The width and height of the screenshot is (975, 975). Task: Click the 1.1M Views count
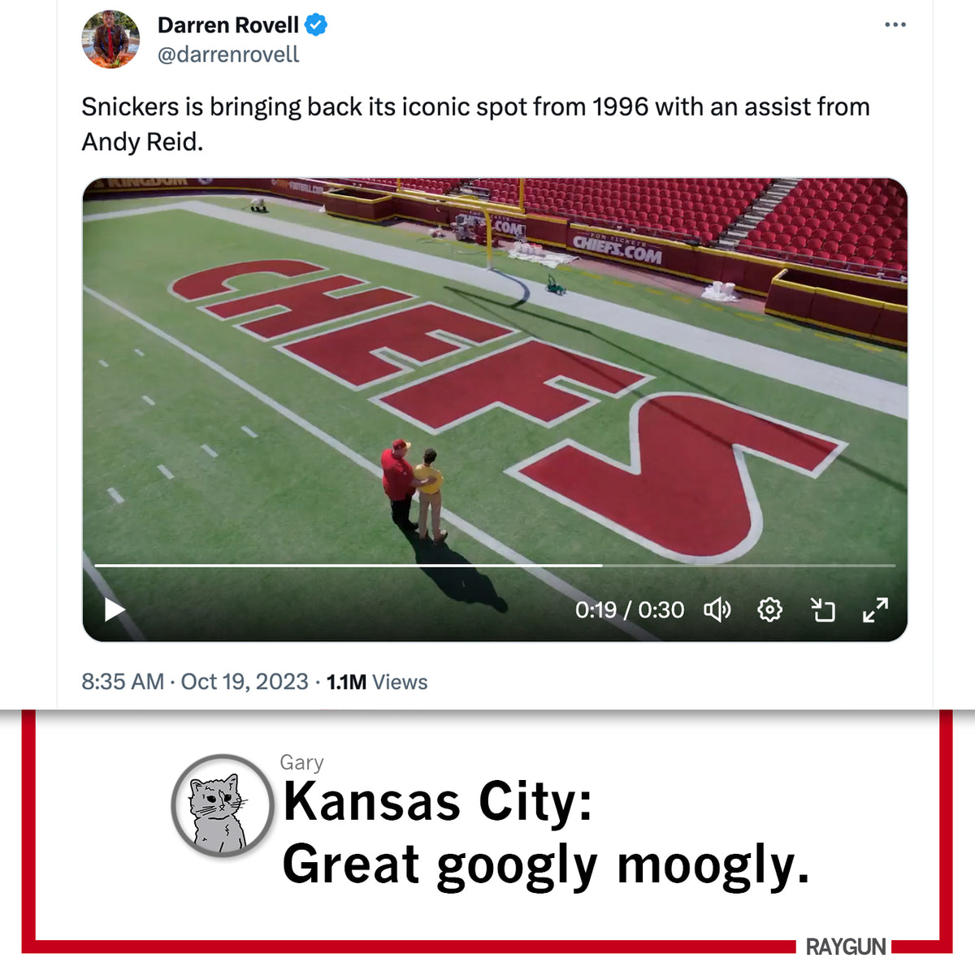coord(377,682)
